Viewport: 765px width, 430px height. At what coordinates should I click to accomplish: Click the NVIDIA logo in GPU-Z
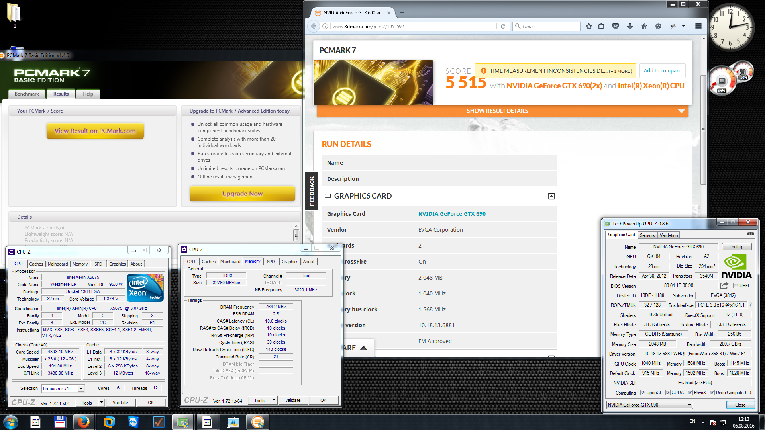[x=736, y=266]
